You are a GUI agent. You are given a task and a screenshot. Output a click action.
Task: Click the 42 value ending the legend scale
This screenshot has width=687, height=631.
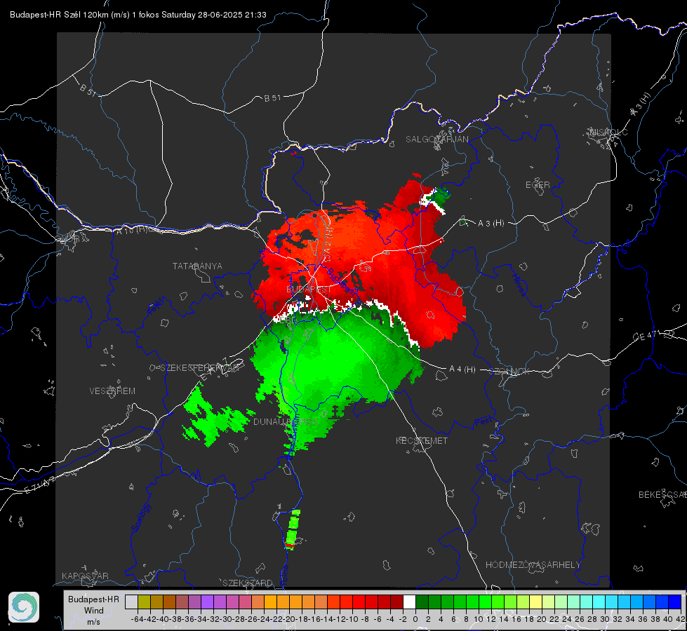tap(680, 619)
